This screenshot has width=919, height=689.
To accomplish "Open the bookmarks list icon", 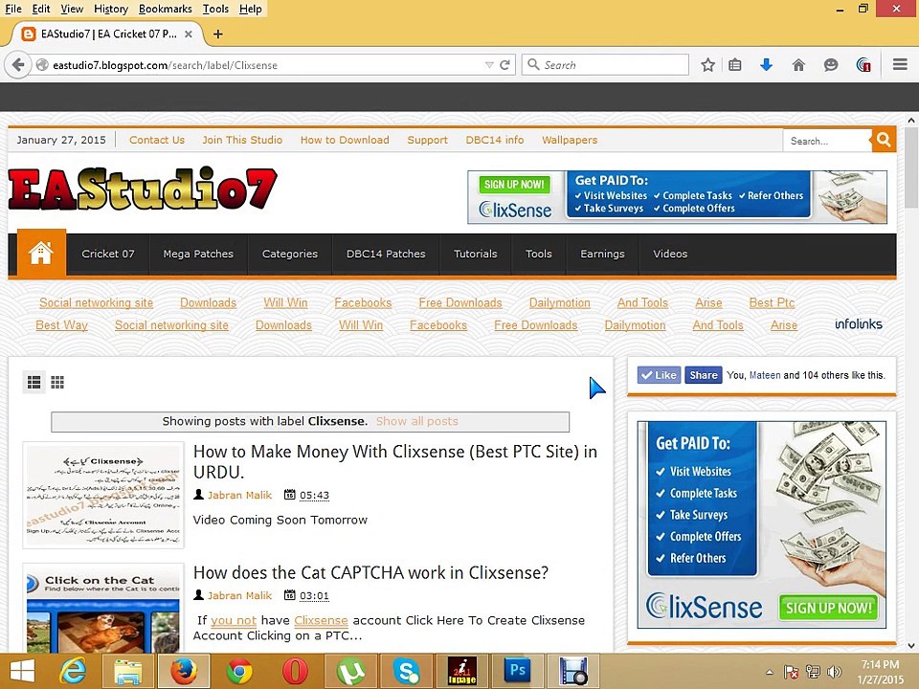I will coord(735,65).
